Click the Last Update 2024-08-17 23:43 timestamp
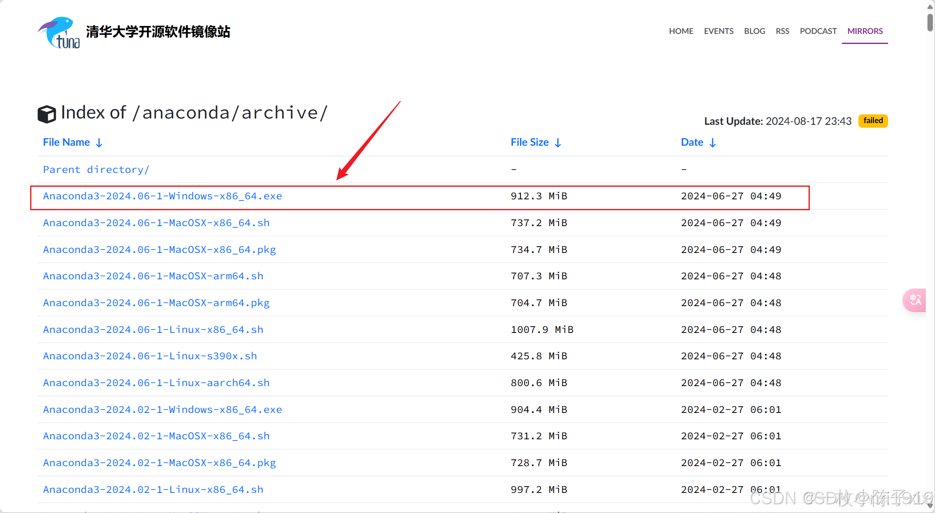Image resolution: width=935 pixels, height=513 pixels. click(778, 121)
